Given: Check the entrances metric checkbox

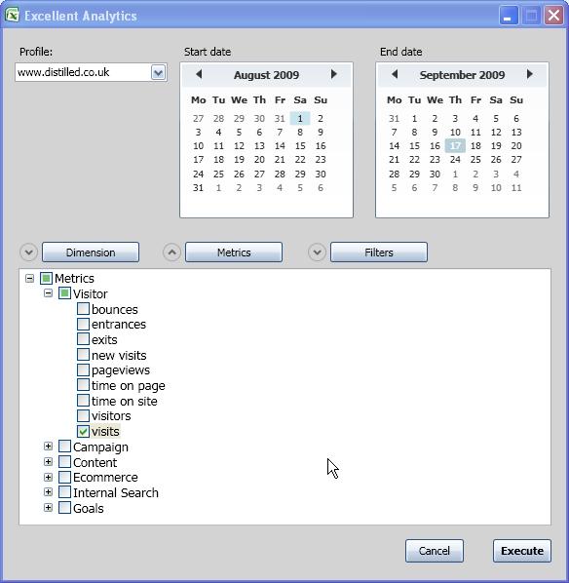Looking at the screenshot, I should click(x=83, y=324).
